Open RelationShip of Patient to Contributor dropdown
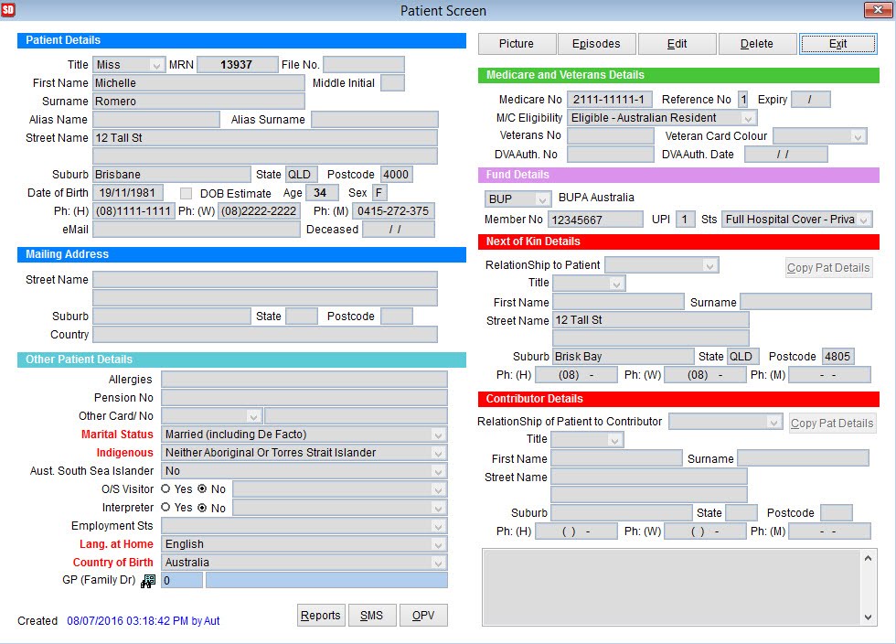Image resolution: width=896 pixels, height=644 pixels. [x=773, y=423]
